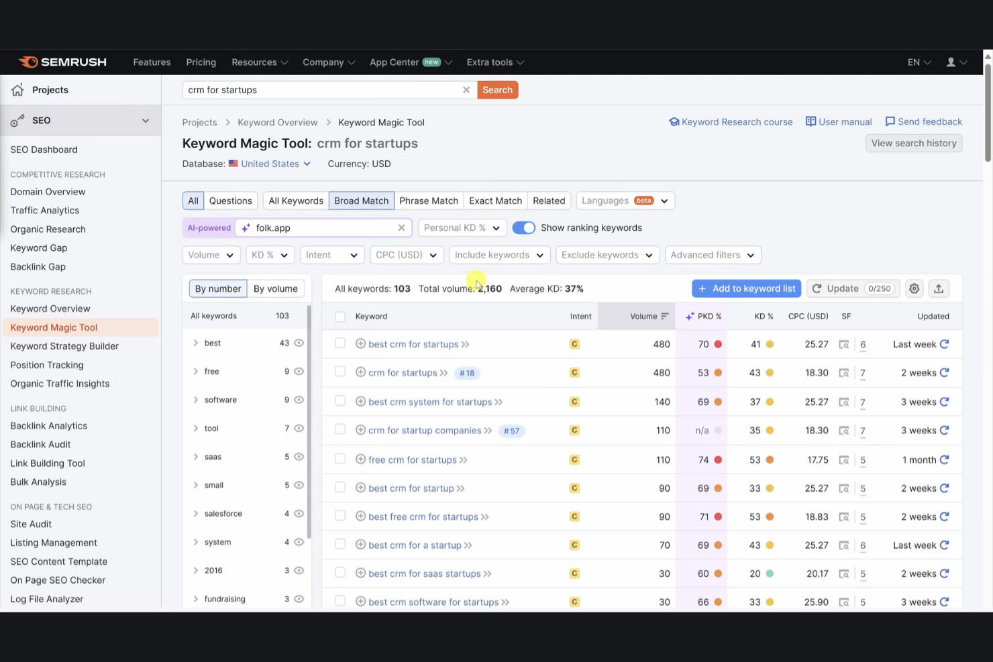Screen dimensions: 993x662
Task: Refresh metrics for free crm for startups row
Action: tap(945, 459)
